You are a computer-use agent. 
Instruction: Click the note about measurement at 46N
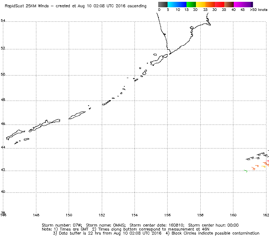(x=150, y=229)
